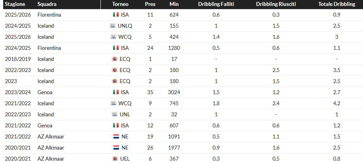
Task: Click the UEFA logo beside UEL
Action: 115,159
